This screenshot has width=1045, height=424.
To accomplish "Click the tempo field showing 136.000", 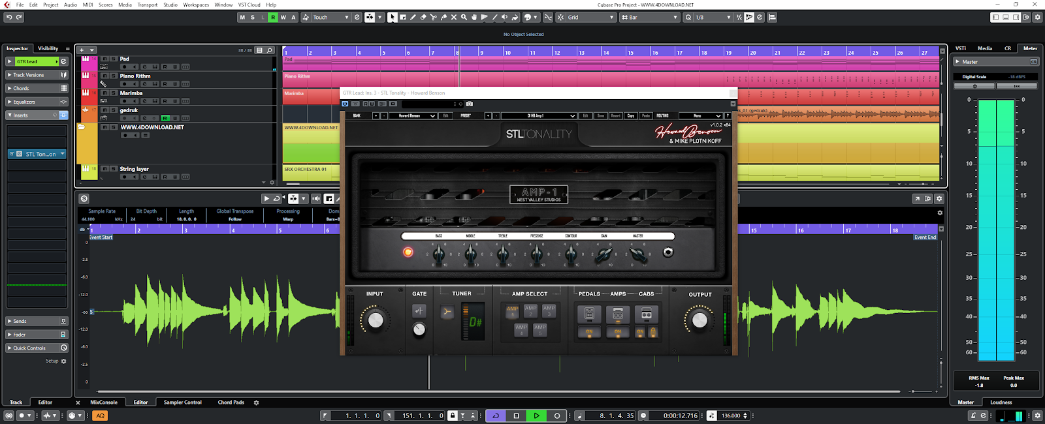I will tap(731, 416).
